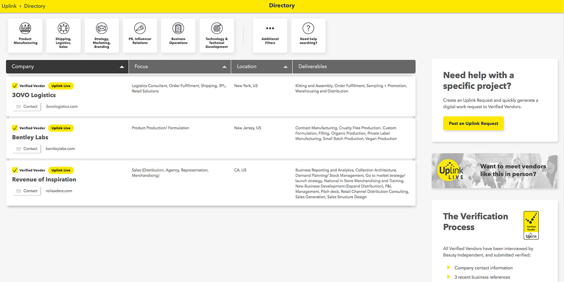Click '3 recent business references' list item
This screenshot has height=282, width=564.
tap(482, 277)
